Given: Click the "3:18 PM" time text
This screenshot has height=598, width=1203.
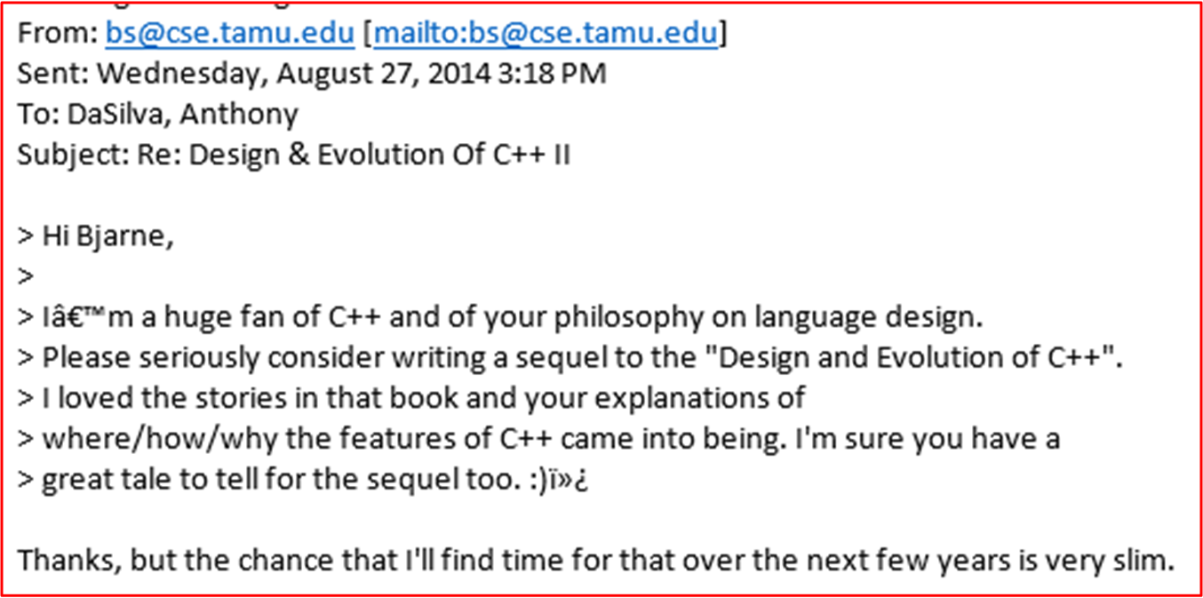Looking at the screenshot, I should point(552,74).
